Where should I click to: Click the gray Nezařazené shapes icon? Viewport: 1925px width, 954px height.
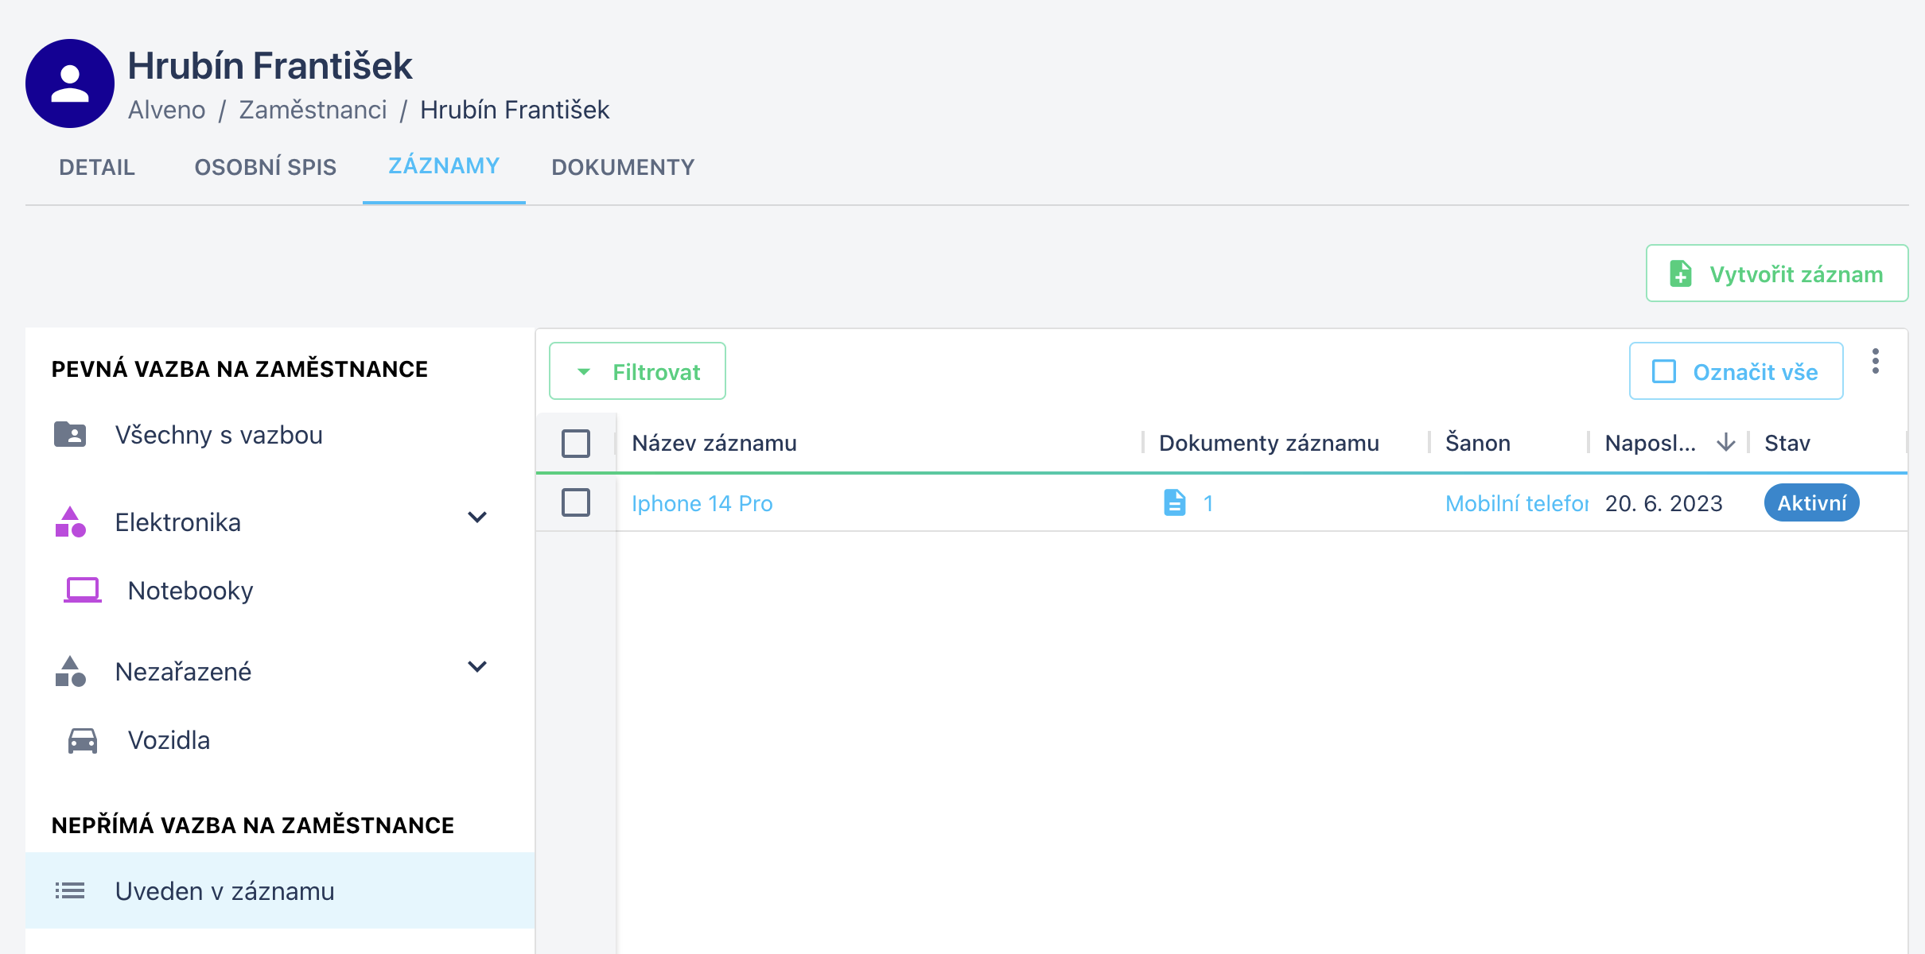70,672
